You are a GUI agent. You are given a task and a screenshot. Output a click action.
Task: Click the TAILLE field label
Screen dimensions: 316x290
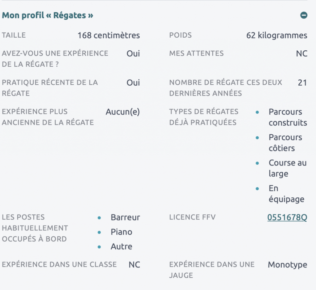[14, 35]
